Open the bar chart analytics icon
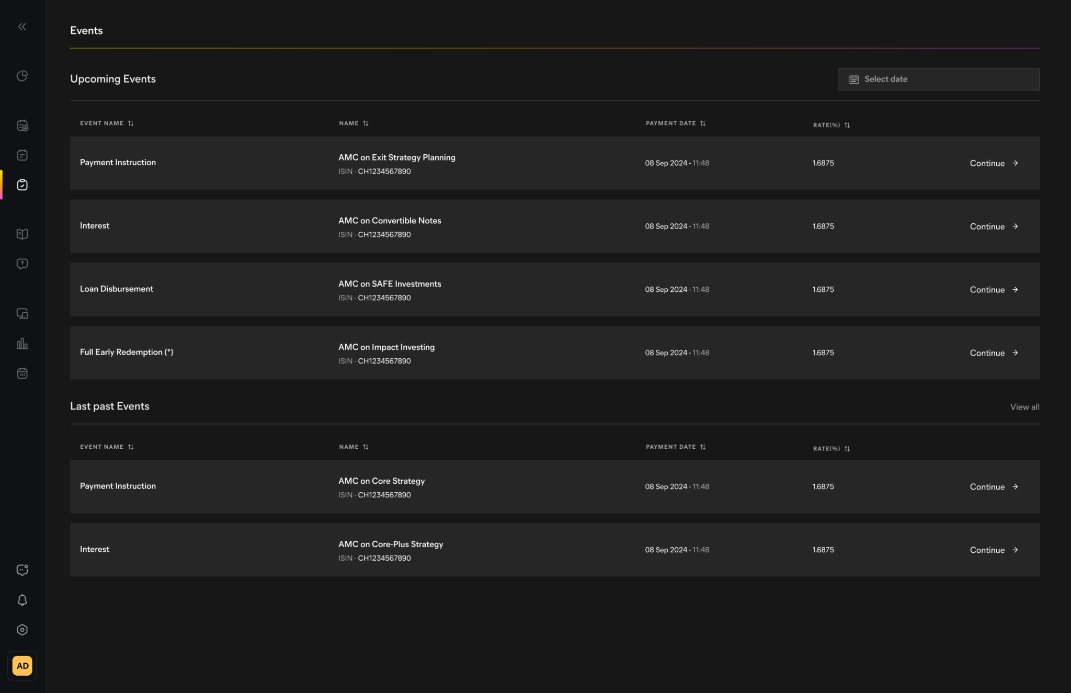The width and height of the screenshot is (1071, 693). coord(22,343)
